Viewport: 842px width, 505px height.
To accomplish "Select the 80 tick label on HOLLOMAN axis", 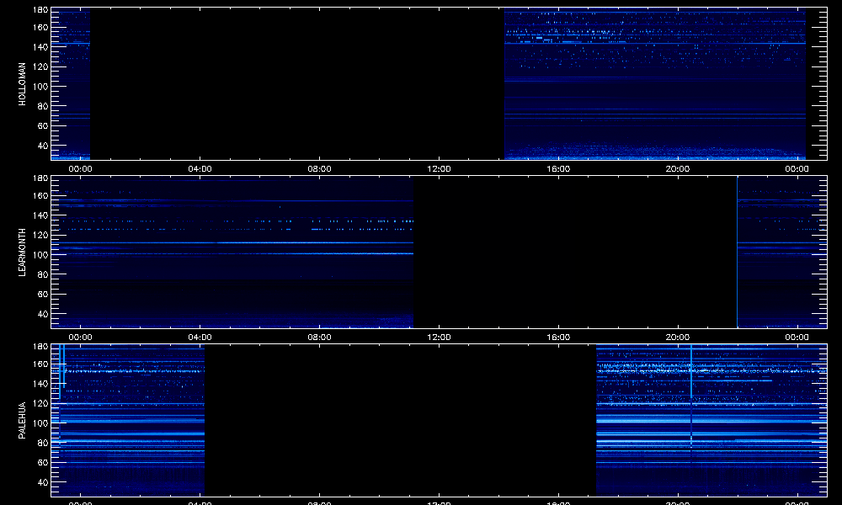I will [43, 106].
